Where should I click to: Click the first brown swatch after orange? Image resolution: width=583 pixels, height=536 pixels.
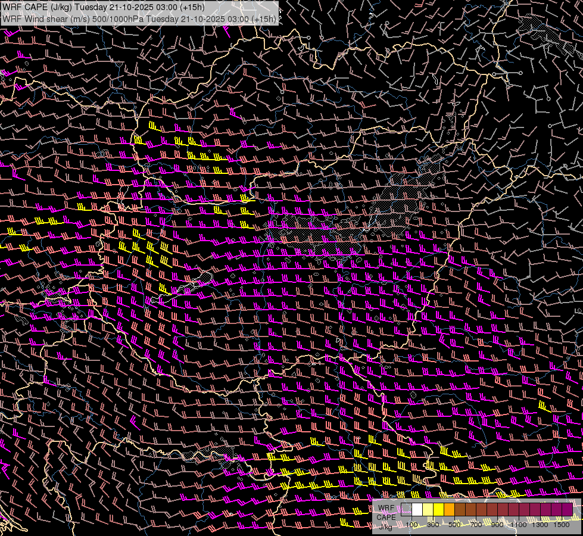(460, 510)
